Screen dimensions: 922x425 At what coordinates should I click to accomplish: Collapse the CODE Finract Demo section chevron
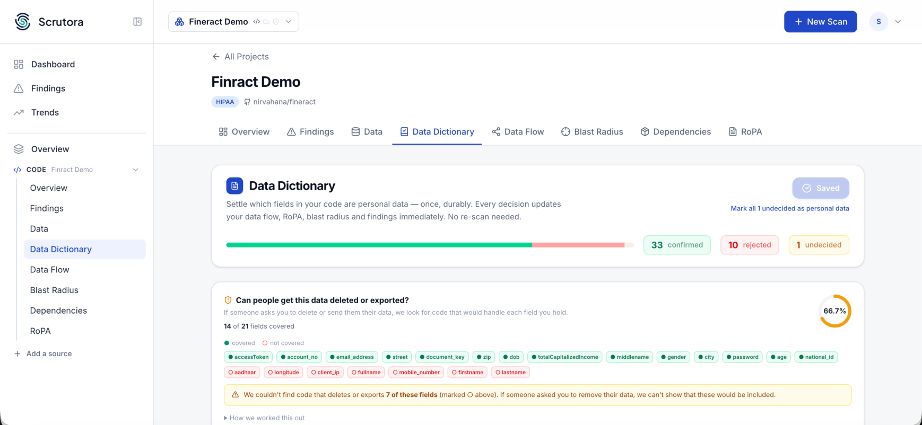coord(136,170)
